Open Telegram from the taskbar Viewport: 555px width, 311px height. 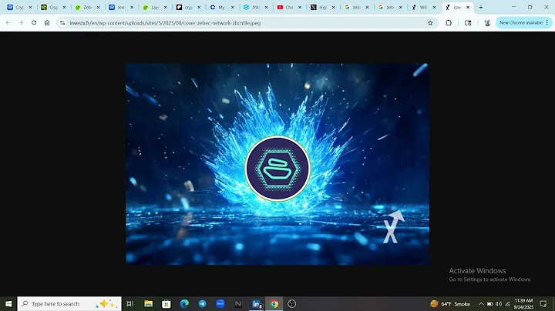pos(202,303)
